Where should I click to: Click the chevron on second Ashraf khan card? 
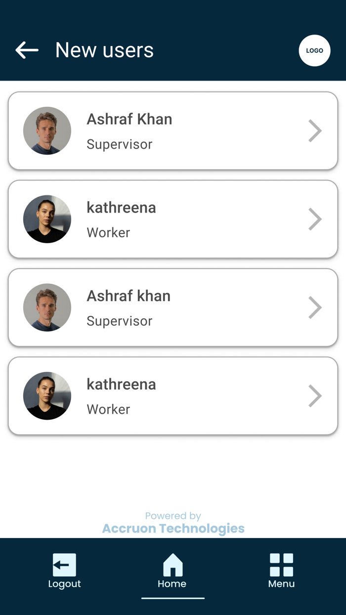(315, 307)
